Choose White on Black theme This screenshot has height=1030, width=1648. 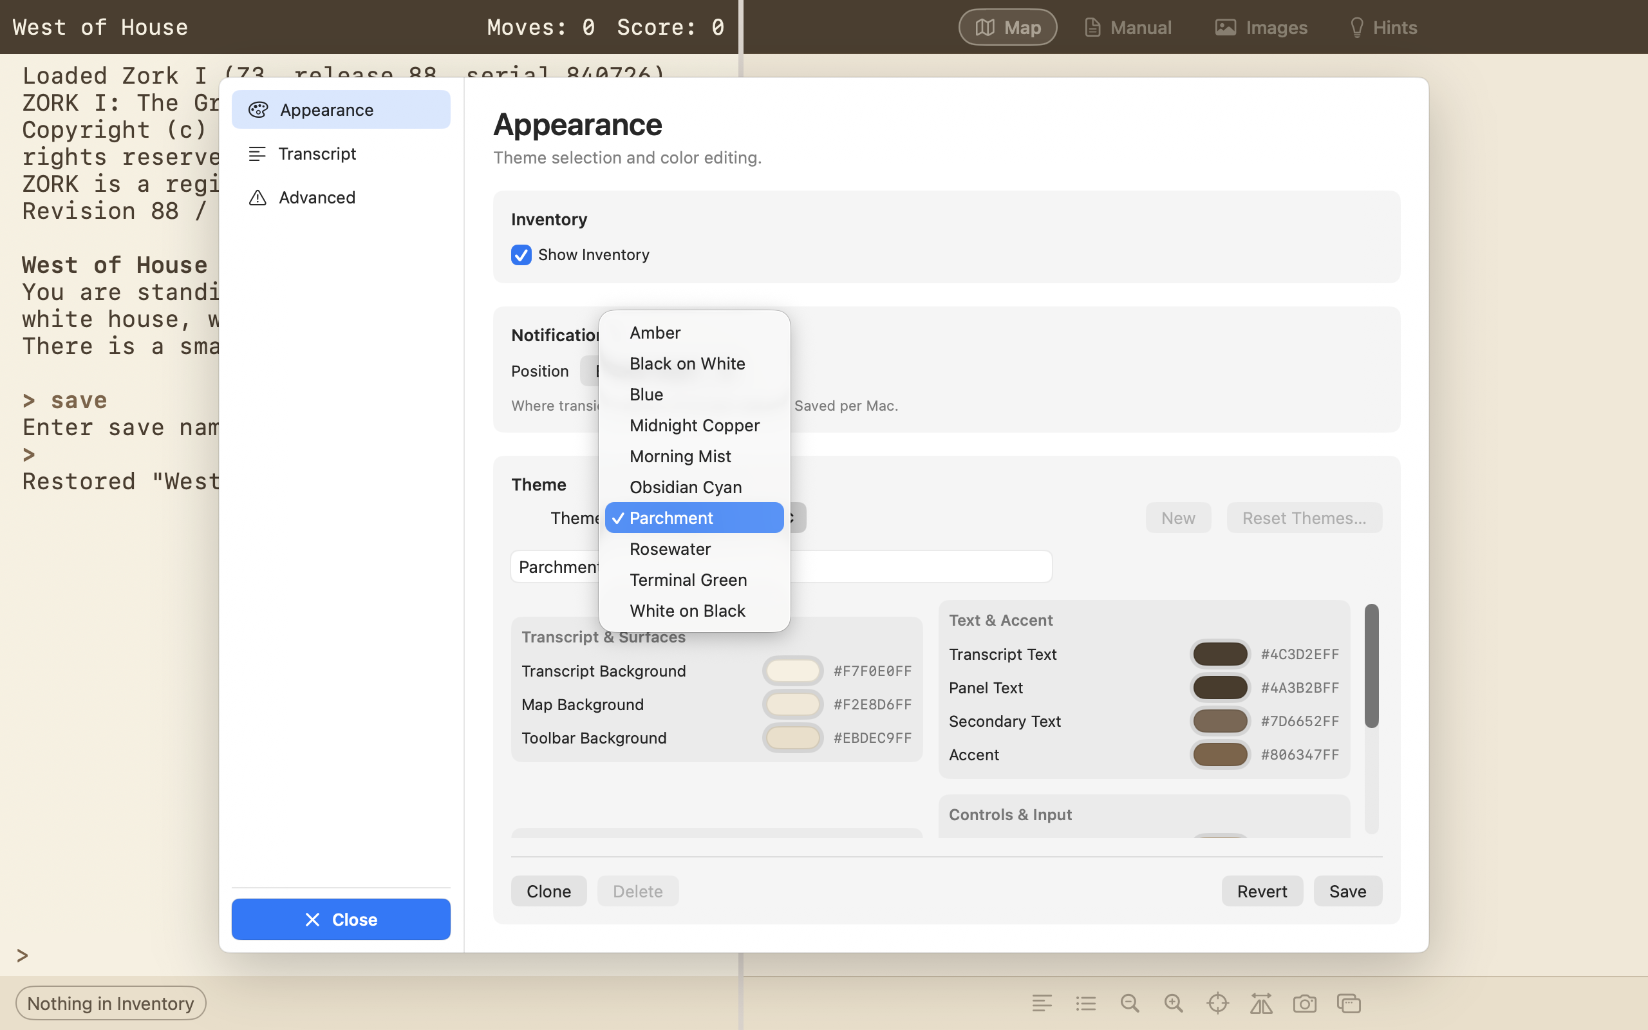coord(694,610)
